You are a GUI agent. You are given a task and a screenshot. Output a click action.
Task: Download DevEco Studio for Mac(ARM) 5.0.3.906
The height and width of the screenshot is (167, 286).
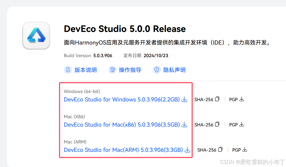coord(123,150)
